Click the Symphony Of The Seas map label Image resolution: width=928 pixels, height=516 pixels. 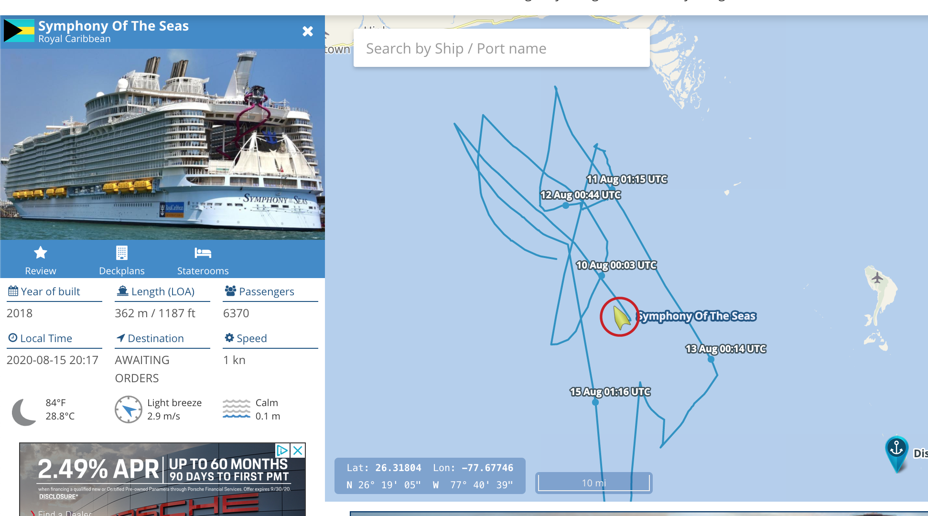pyautogui.click(x=697, y=316)
